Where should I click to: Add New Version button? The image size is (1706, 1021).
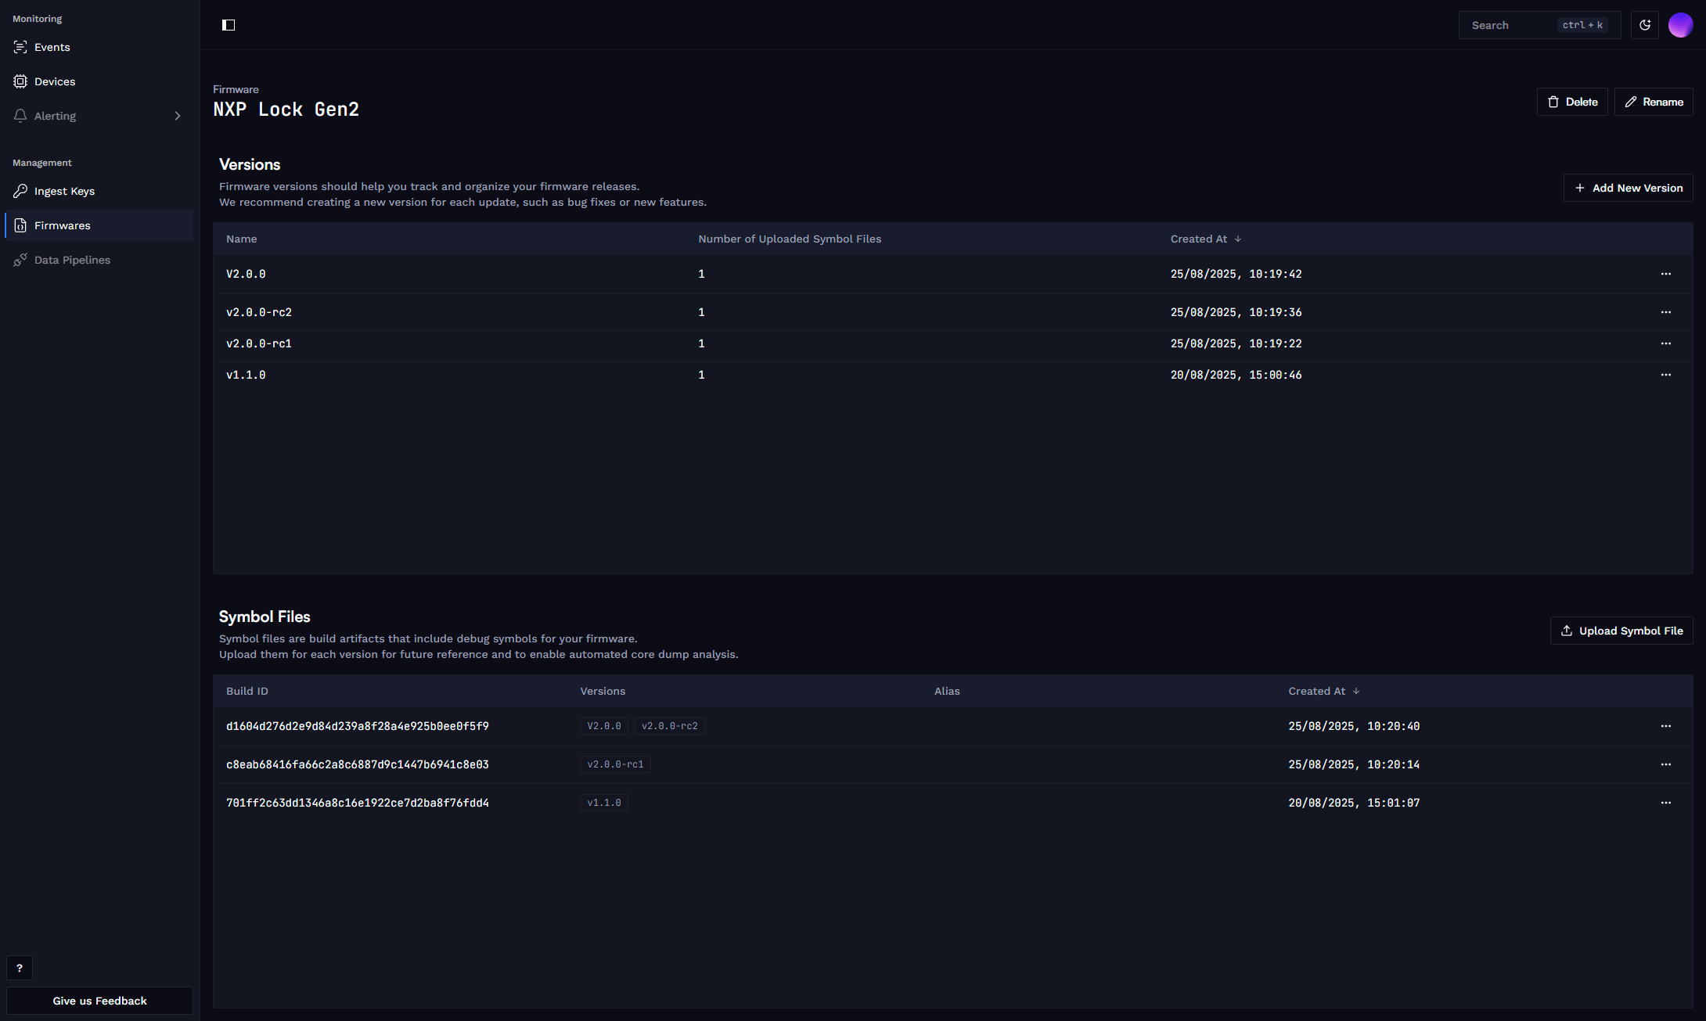pyautogui.click(x=1628, y=188)
